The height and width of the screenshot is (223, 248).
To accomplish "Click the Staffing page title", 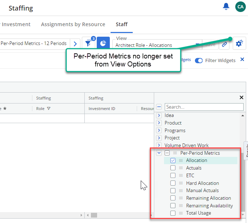I will [x=21, y=8].
